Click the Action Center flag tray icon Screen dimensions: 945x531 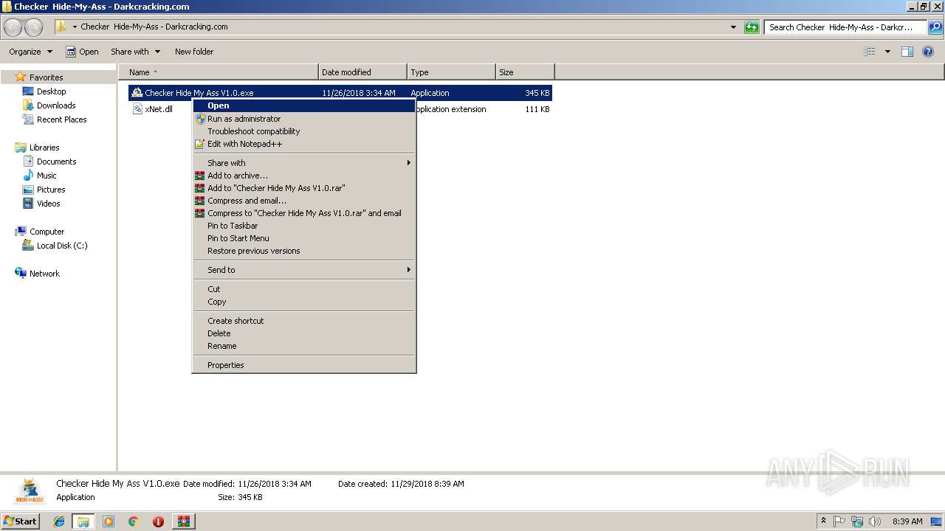(x=840, y=521)
